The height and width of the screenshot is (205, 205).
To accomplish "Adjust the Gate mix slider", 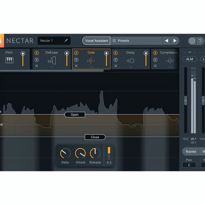I will (106, 59).
